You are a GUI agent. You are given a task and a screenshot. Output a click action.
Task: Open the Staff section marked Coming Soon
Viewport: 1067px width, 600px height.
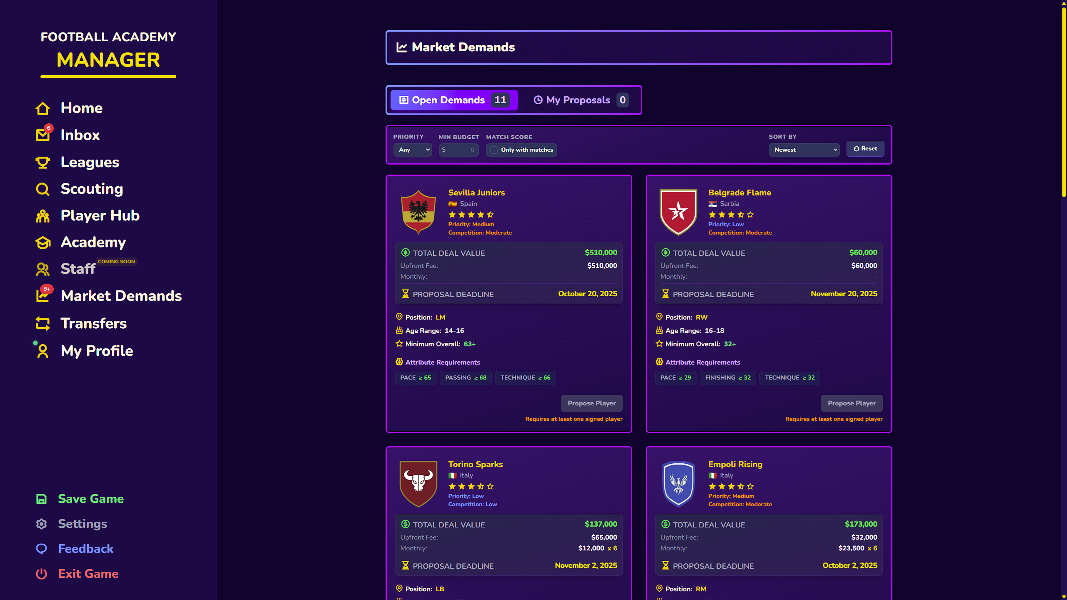(x=78, y=269)
